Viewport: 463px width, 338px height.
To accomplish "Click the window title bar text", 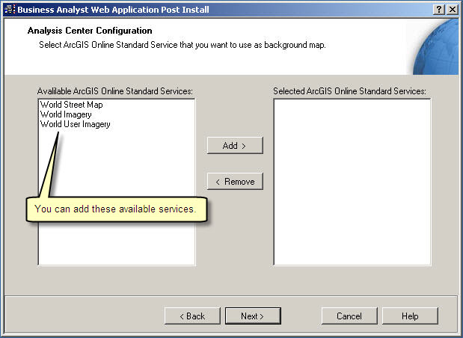I will (x=112, y=9).
